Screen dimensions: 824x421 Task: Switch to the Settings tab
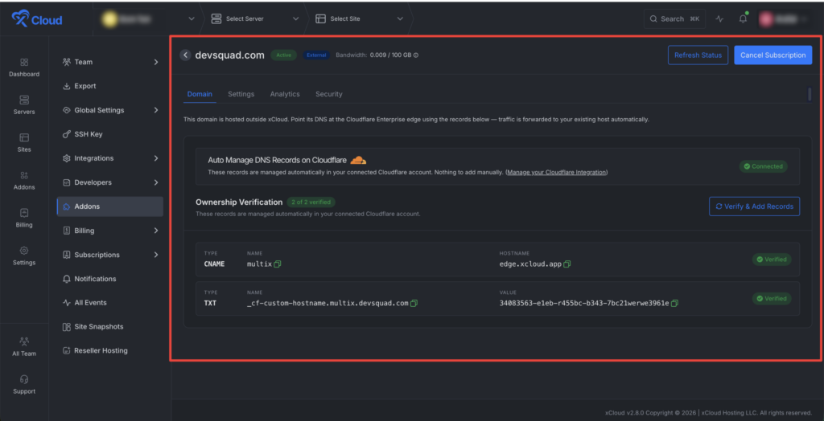[241, 94]
